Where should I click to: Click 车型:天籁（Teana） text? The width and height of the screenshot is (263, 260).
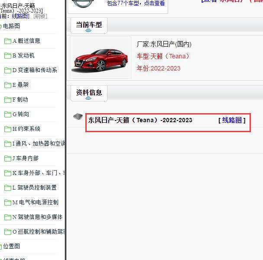[x=163, y=56]
